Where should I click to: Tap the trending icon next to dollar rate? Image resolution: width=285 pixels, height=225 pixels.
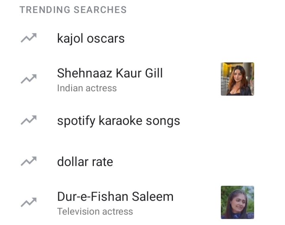pos(28,161)
